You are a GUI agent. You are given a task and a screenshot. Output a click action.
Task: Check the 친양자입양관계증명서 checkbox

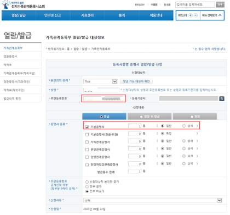tap(87, 164)
